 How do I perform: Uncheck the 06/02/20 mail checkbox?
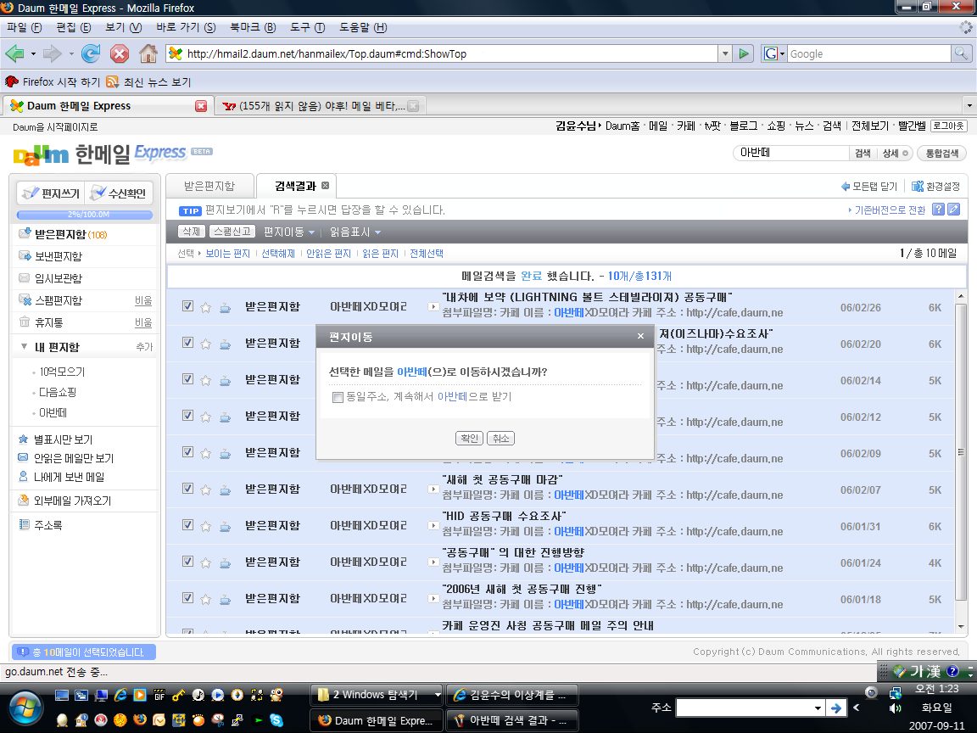point(187,342)
